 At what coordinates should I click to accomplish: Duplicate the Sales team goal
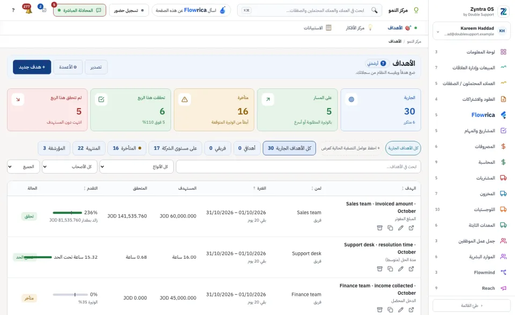[x=390, y=228]
